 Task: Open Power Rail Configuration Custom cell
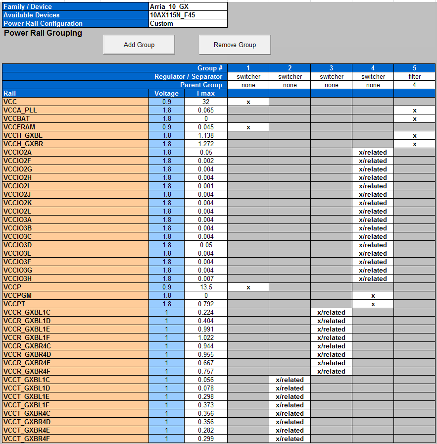(188, 23)
